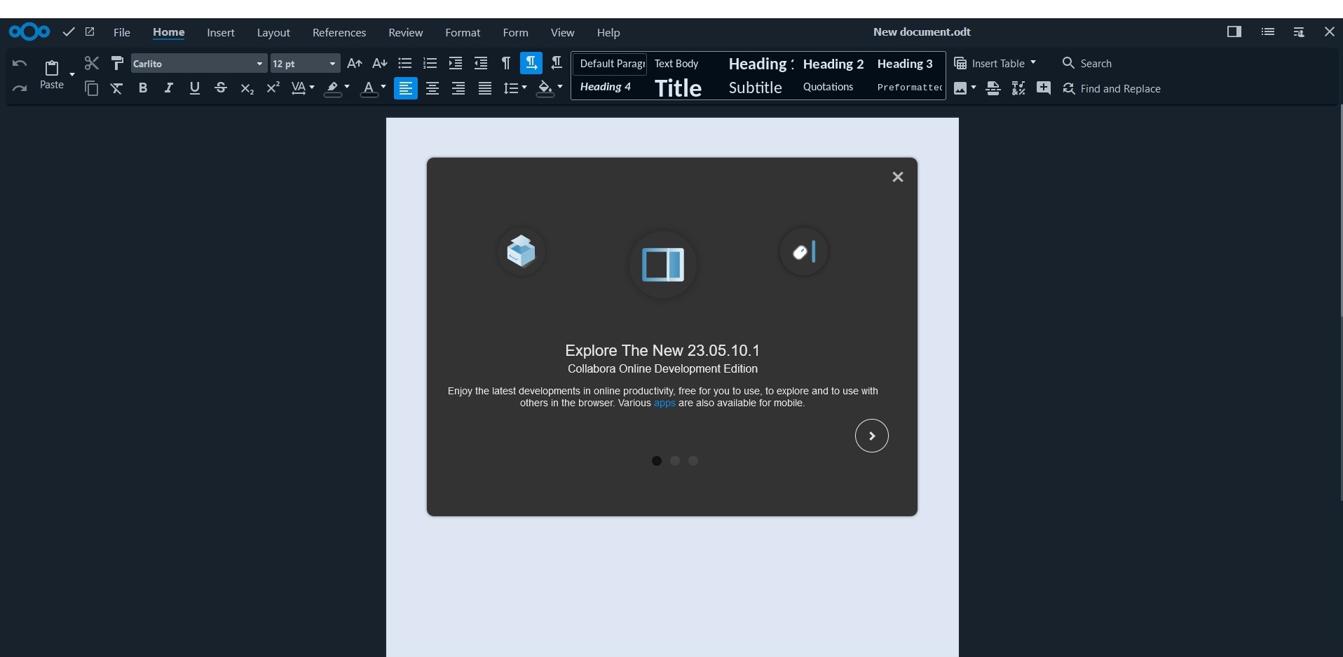Toggle formatting marks display
This screenshot has width=1343, height=657.
pyautogui.click(x=506, y=63)
